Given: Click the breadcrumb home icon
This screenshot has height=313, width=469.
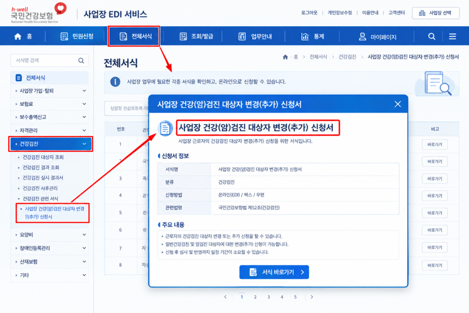Looking at the screenshot, I should pos(285,57).
